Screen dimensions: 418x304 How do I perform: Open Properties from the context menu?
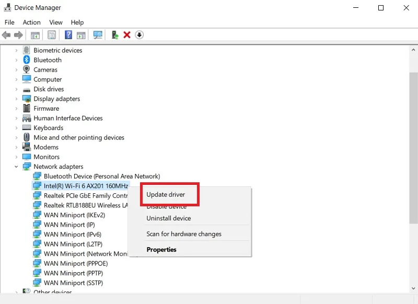161,250
